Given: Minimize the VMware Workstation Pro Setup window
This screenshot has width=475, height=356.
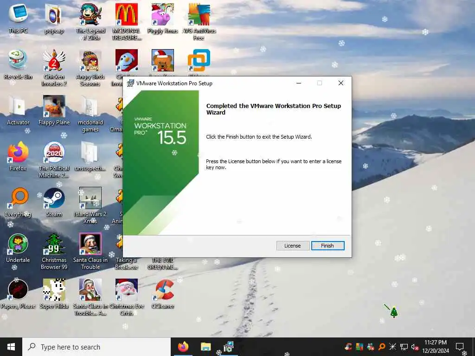Looking at the screenshot, I should pyautogui.click(x=299, y=83).
